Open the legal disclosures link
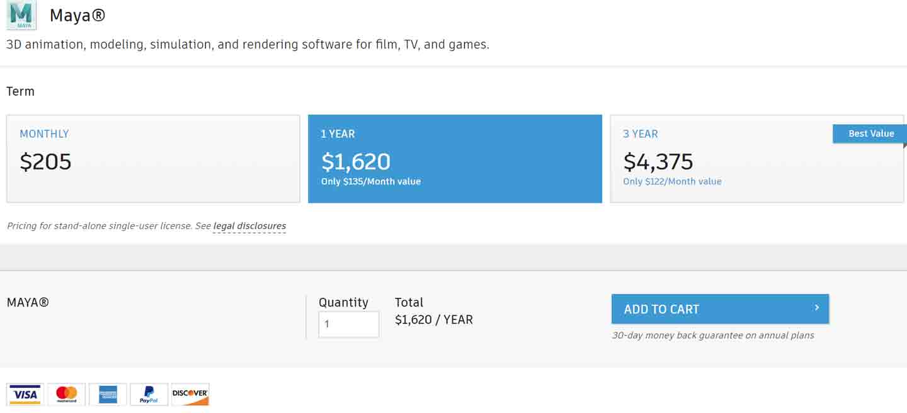This screenshot has height=413, width=907. (x=249, y=226)
